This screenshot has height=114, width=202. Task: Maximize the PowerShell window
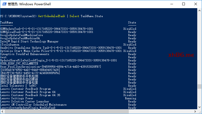pyautogui.click(x=184, y=4)
